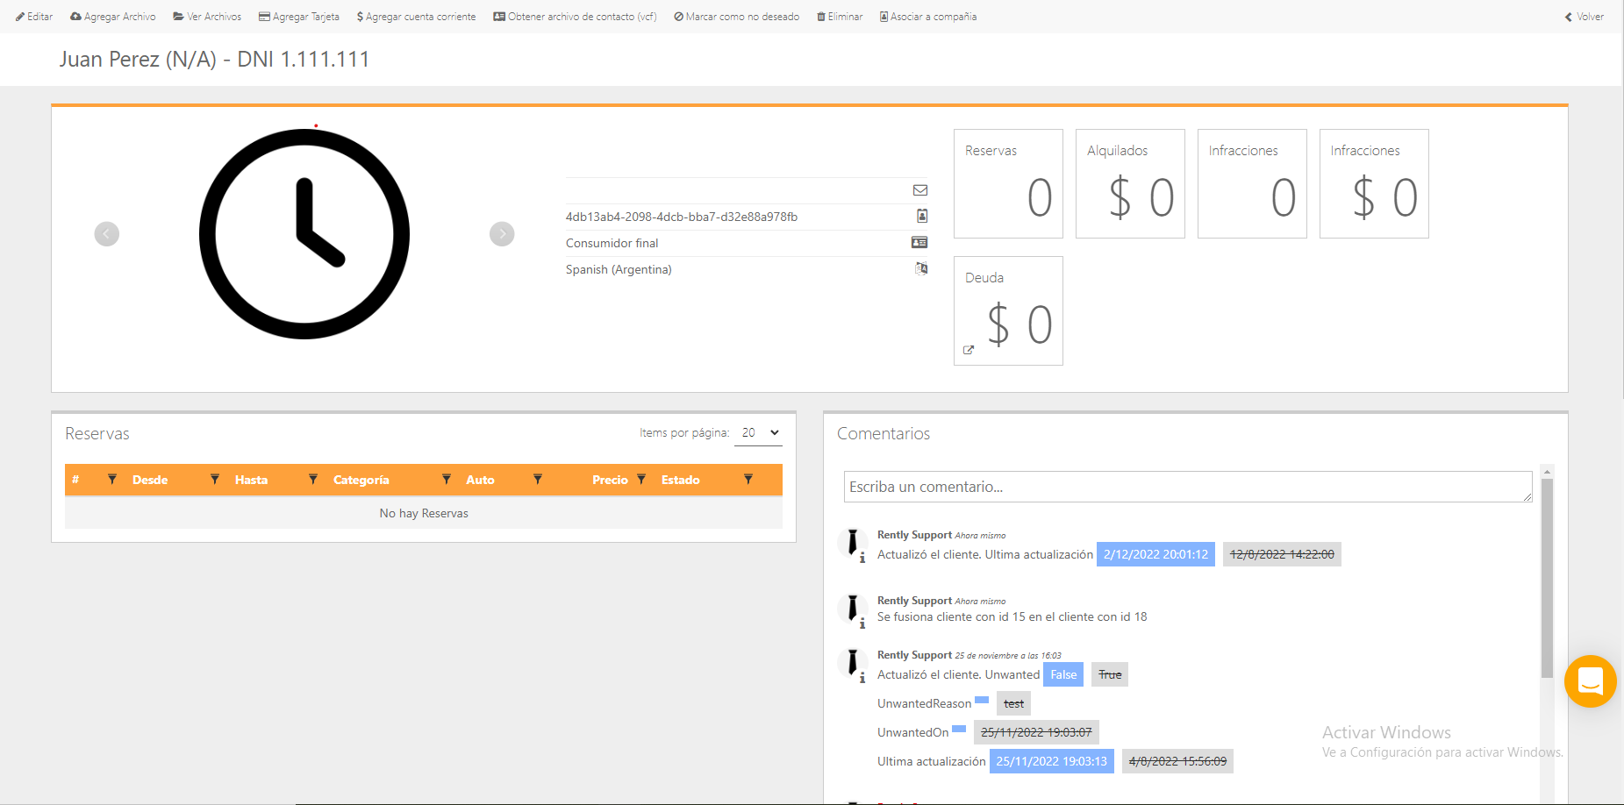This screenshot has width=1624, height=805.
Task: Select Agregar cuenta corriente option
Action: [x=416, y=17]
